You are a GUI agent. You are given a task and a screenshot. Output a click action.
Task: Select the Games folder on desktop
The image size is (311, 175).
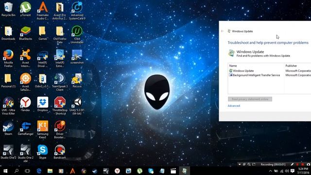coord(43,33)
